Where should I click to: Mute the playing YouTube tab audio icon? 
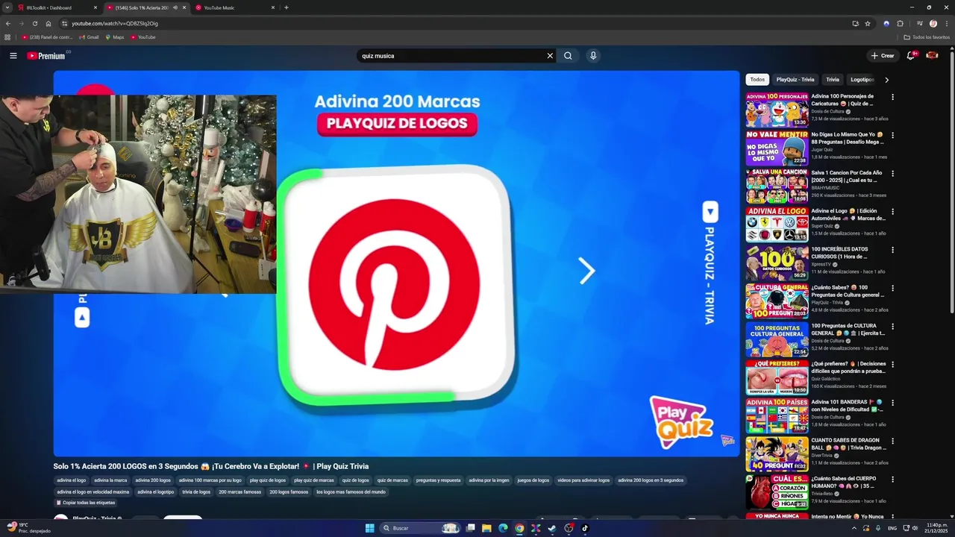tap(175, 7)
